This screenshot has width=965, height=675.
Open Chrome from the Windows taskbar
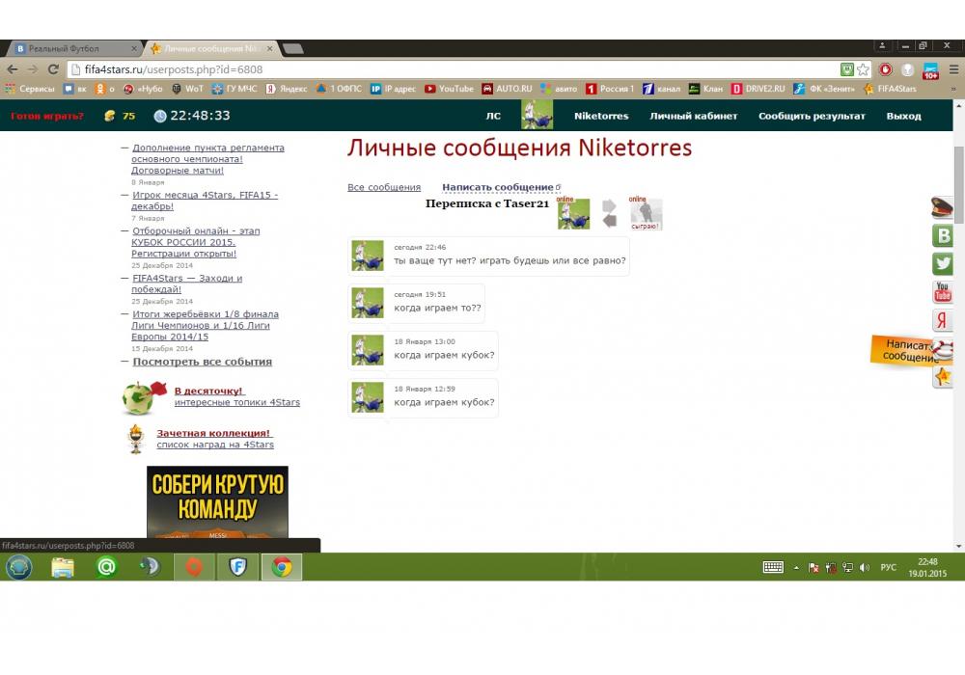282,567
